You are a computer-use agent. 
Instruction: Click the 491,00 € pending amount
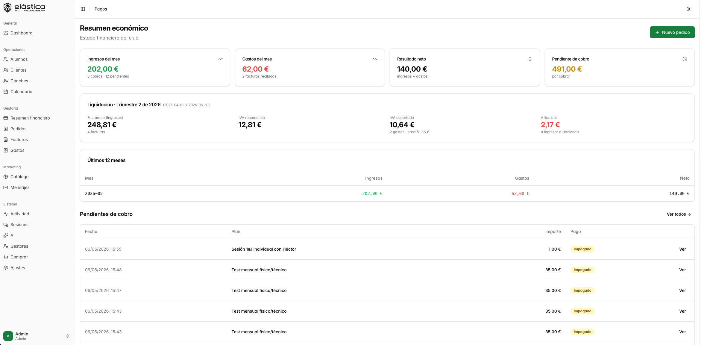(567, 69)
